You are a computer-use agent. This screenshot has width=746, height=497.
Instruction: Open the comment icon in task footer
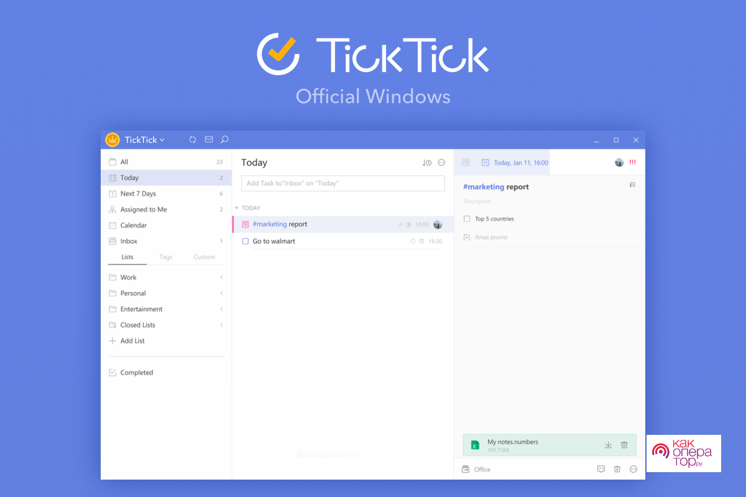click(x=601, y=469)
